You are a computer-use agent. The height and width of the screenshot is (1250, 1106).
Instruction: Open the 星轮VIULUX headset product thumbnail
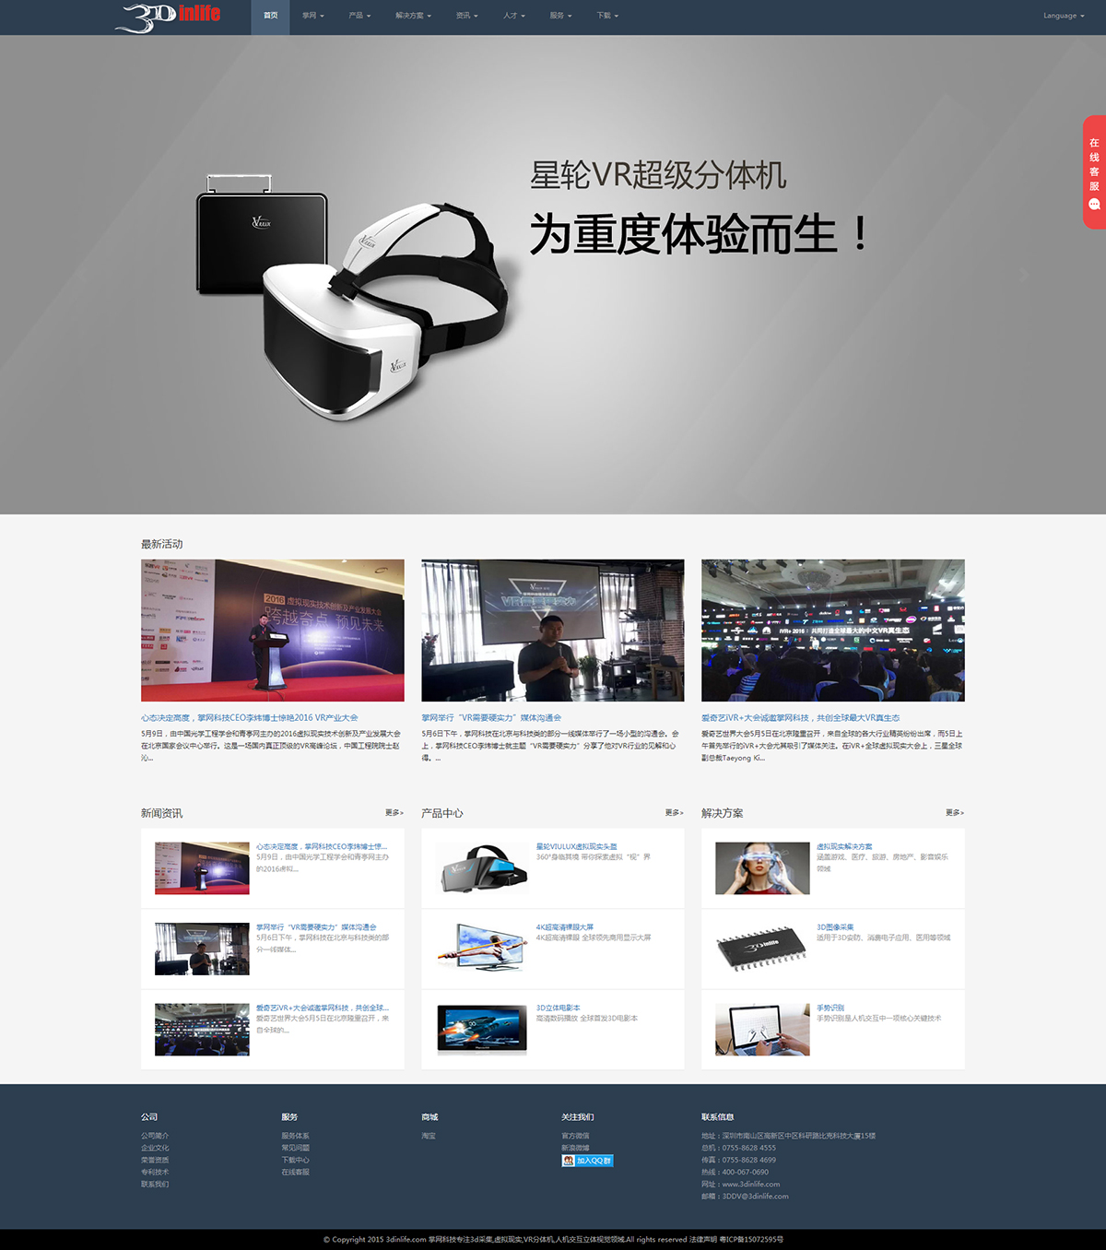click(x=482, y=868)
